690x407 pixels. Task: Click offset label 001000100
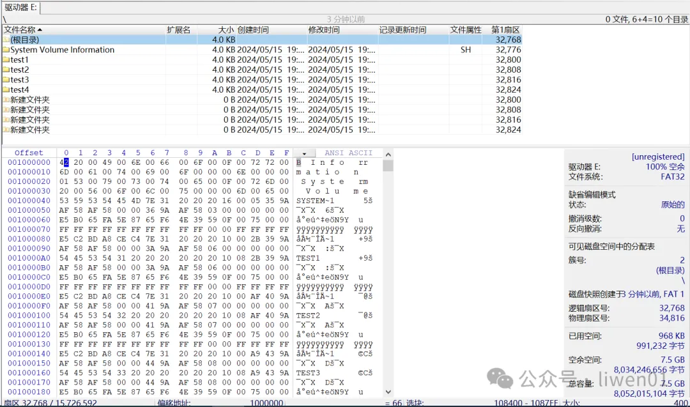[29, 316]
